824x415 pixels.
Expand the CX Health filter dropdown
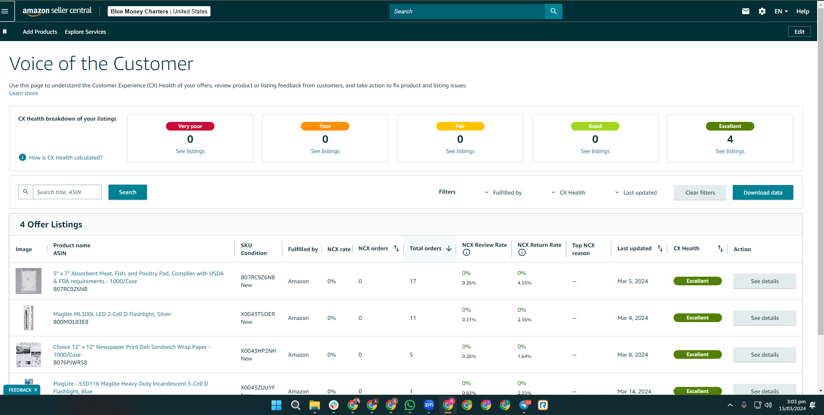568,192
